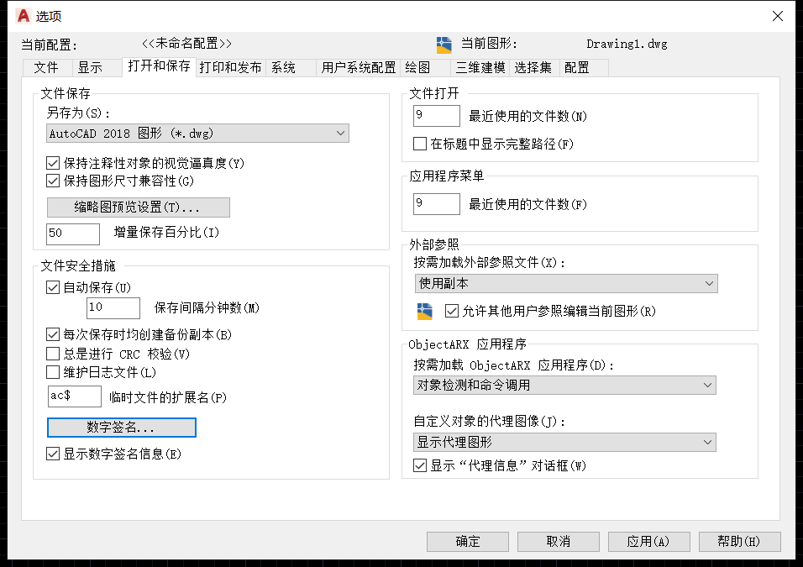
Task: Open 缩略图预览设置 dialog
Action: 138,207
